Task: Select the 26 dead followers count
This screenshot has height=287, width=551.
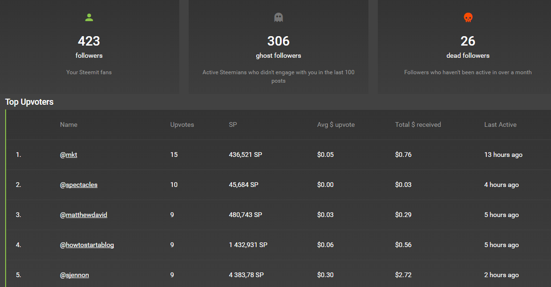Action: coord(468,41)
